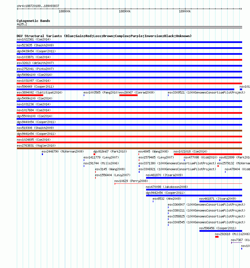The width and height of the screenshot is (250, 268).
Task: Open variant esv2752041 (Pinto2007)
Action: 35,69
